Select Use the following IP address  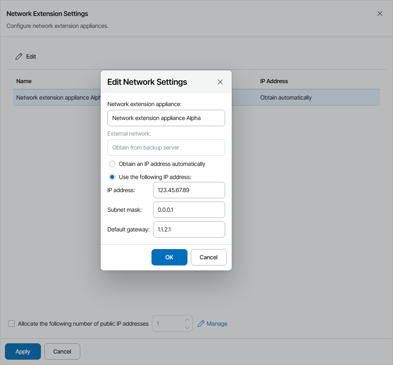click(112, 177)
